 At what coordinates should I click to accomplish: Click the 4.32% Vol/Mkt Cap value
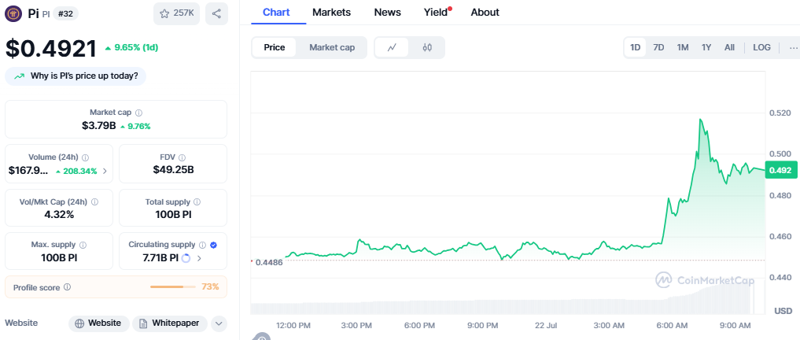tap(59, 215)
